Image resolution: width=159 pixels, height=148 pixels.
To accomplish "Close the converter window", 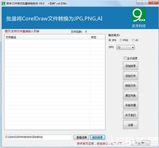I will (x=154, y=3).
